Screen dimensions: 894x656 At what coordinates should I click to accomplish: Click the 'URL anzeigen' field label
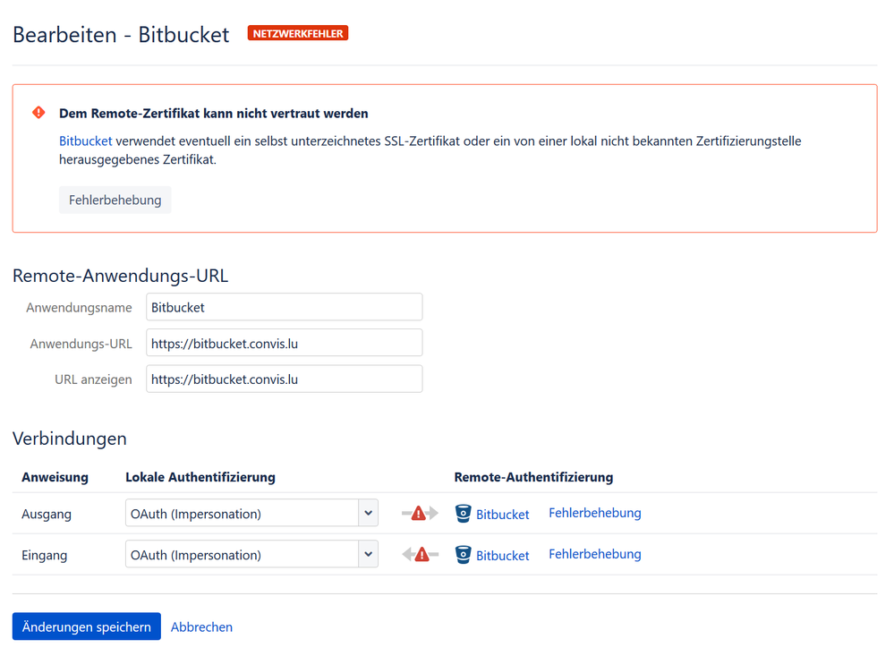93,379
